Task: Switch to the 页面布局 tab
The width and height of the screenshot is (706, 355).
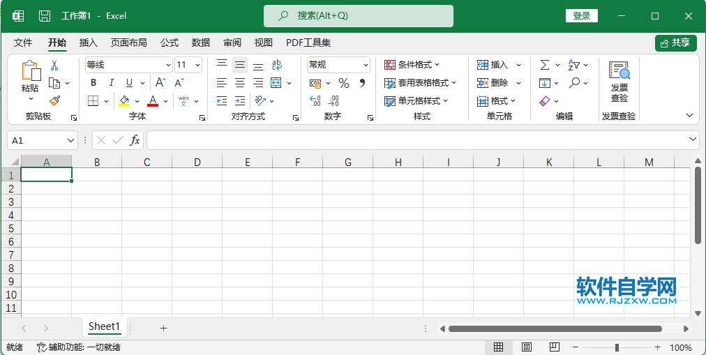Action: click(129, 43)
